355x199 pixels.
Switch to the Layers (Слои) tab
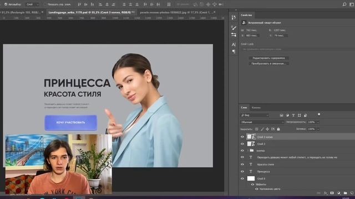tap(244, 108)
